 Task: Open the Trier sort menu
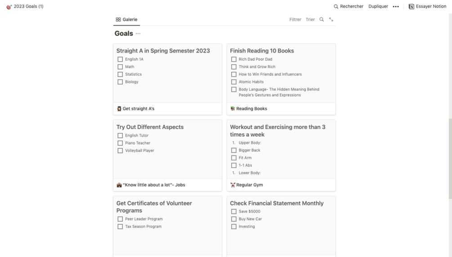310,19
